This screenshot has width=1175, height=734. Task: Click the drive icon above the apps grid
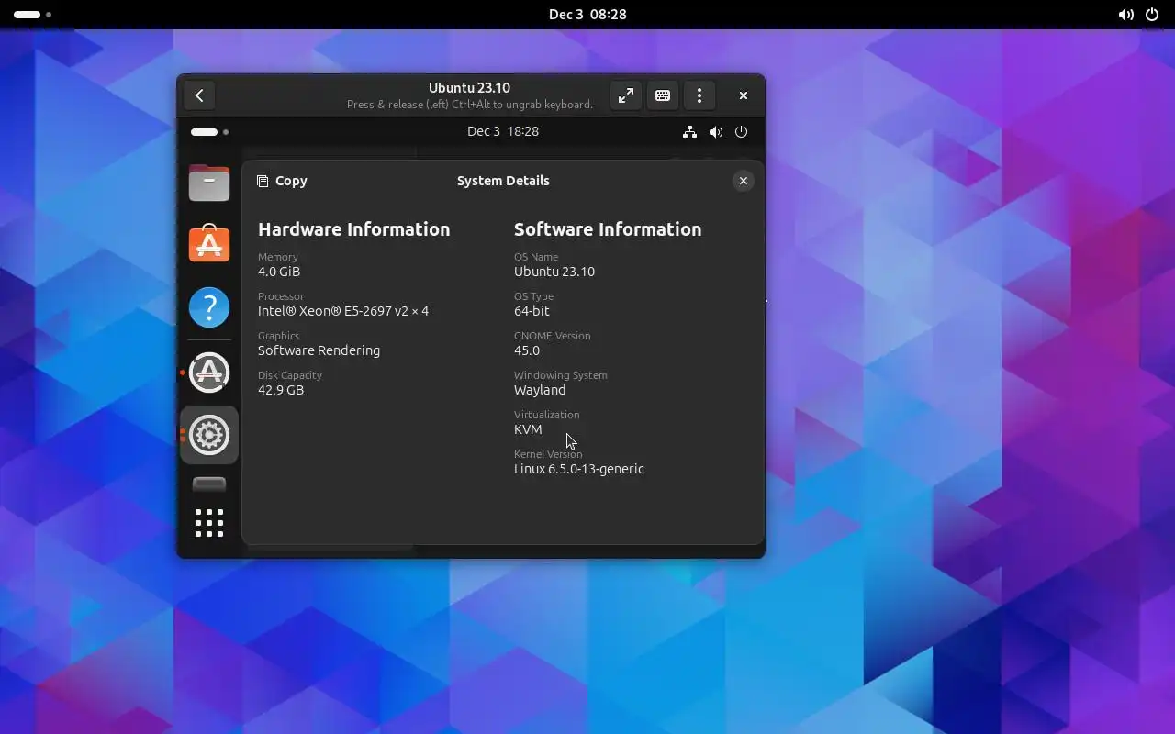(209, 484)
